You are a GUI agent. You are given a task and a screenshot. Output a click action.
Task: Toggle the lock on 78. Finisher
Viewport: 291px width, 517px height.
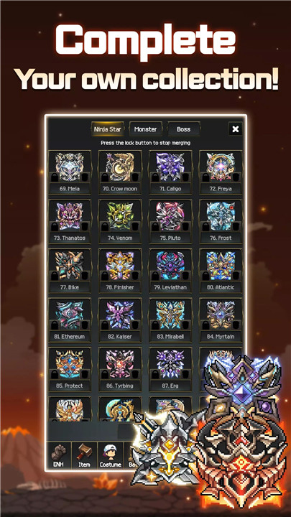pyautogui.click(x=105, y=276)
